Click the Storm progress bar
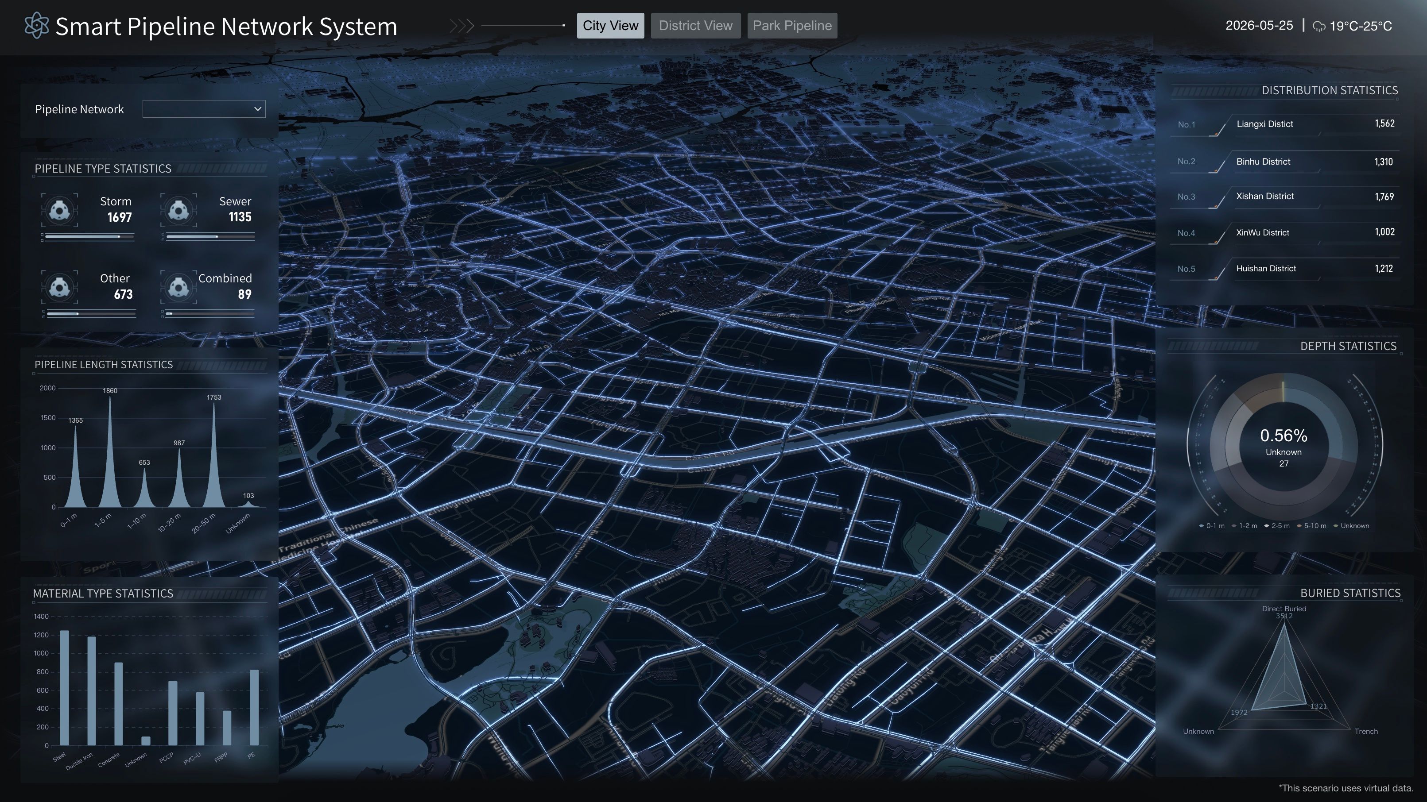Image resolution: width=1427 pixels, height=802 pixels. click(89, 237)
